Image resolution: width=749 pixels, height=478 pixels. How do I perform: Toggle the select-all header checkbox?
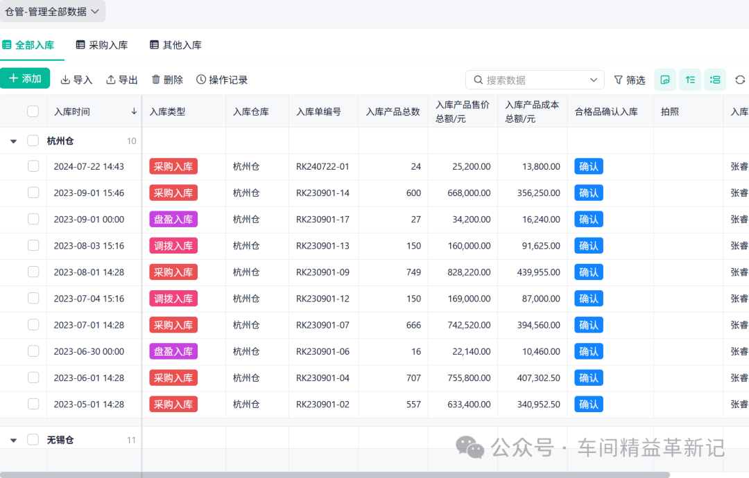tap(33, 111)
